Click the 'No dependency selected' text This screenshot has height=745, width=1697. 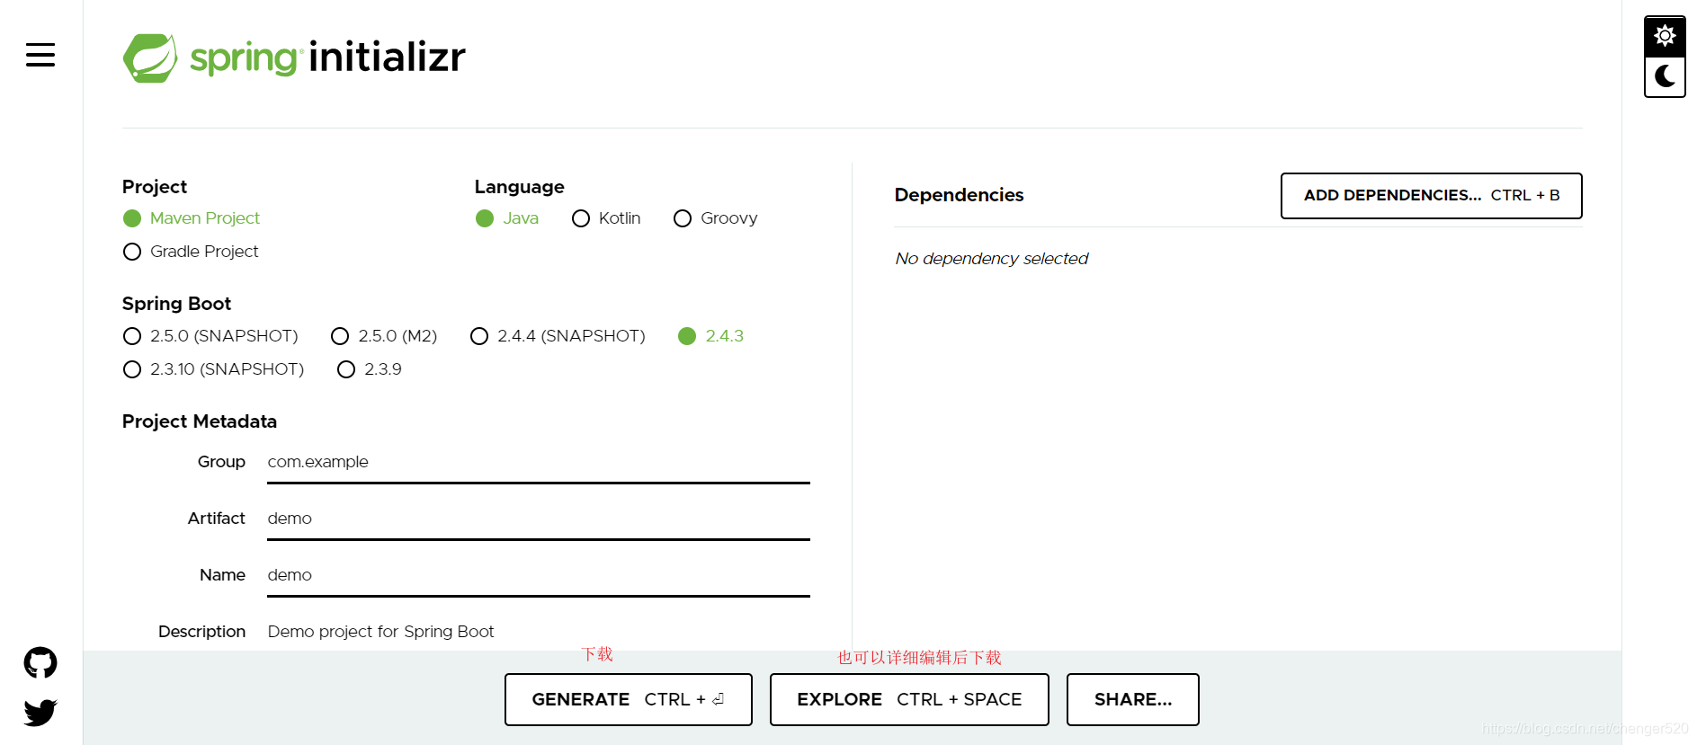tap(991, 259)
